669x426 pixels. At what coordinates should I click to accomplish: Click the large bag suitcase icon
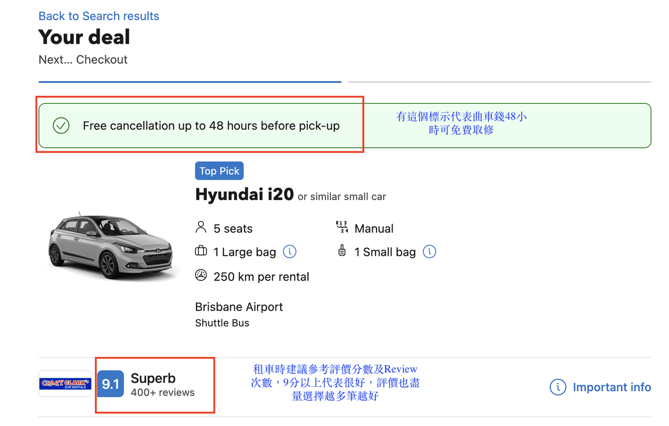point(201,251)
